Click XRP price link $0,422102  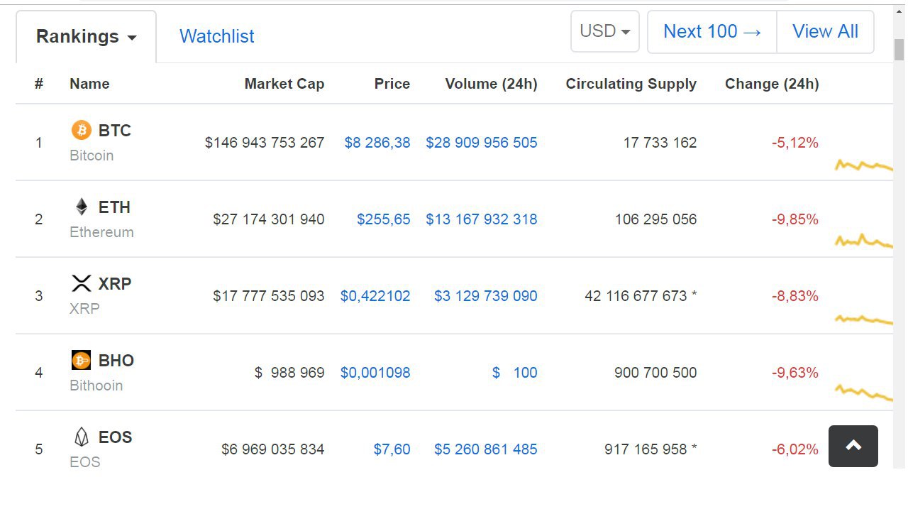(x=375, y=296)
